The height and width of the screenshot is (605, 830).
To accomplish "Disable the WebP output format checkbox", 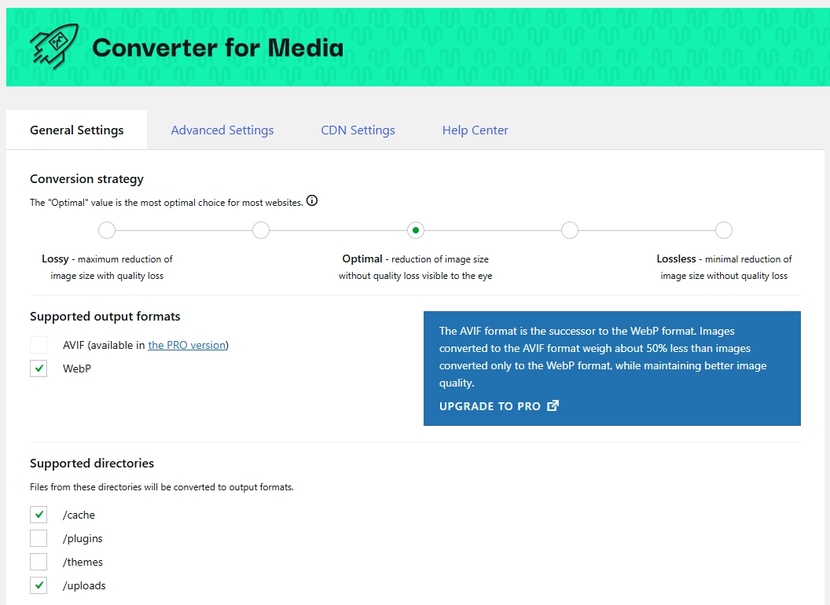I will [x=37, y=368].
